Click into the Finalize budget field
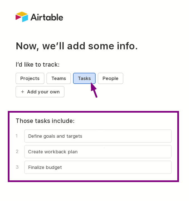The width and height of the screenshot is (189, 201). tap(98, 167)
